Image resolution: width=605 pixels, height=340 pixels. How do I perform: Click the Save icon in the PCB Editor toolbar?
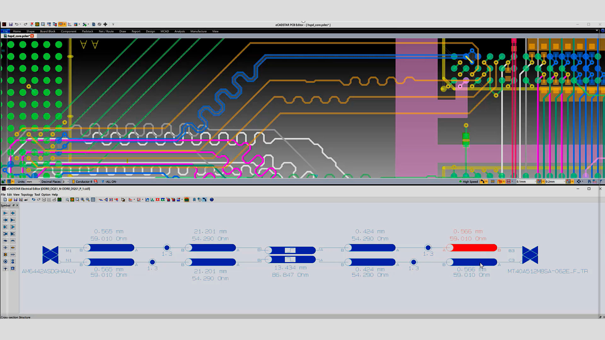11,24
